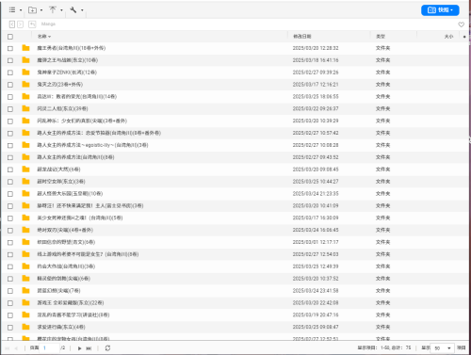Viewport: 471px width, 355px height.
Task: Click folder icon of 约会大作战 row
Action: tap(25, 266)
